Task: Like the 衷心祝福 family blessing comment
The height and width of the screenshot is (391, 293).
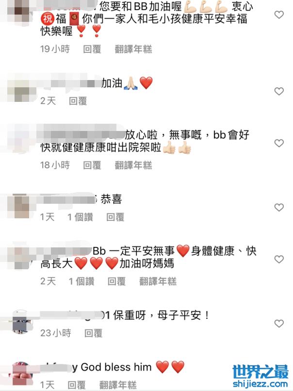Action: (x=279, y=15)
